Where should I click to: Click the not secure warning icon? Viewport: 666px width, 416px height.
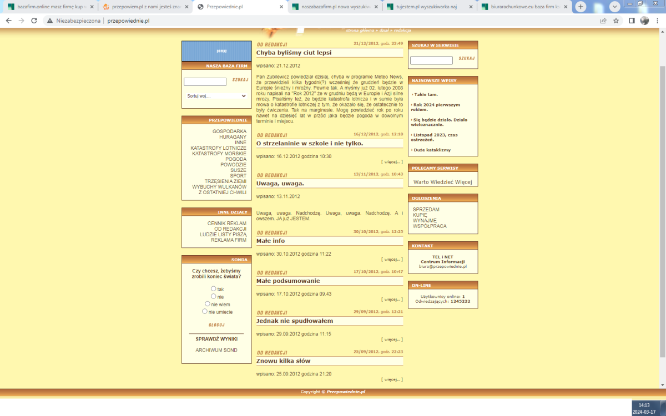pos(50,21)
